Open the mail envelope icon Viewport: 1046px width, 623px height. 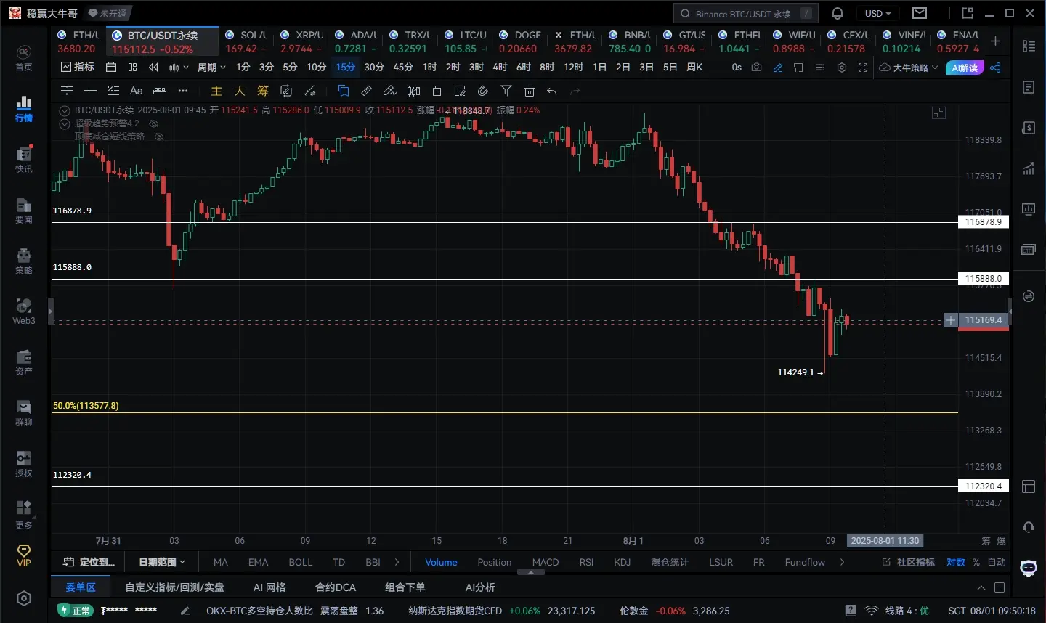920,13
